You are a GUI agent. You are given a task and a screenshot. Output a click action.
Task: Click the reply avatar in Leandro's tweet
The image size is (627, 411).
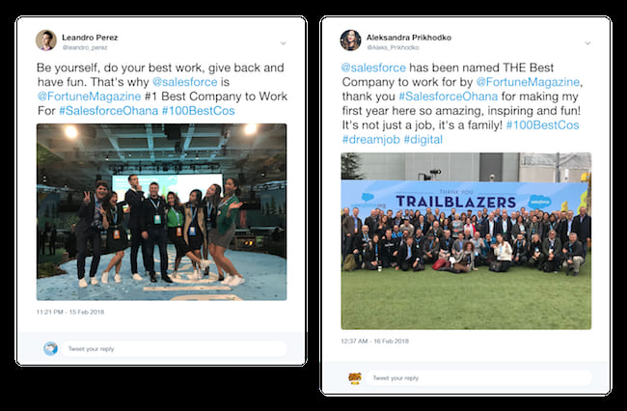(51, 348)
